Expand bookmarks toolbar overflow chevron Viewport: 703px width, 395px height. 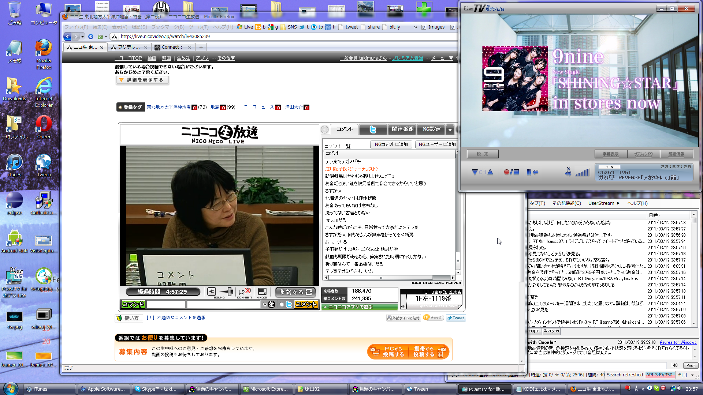(416, 27)
